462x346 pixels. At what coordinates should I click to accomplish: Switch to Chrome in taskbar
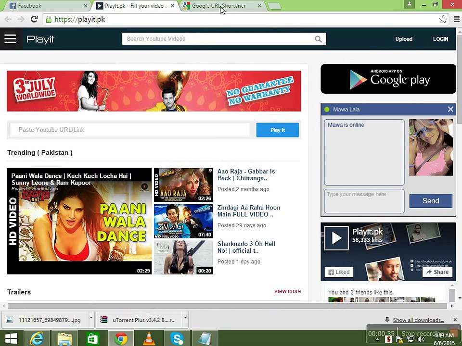[121, 338]
